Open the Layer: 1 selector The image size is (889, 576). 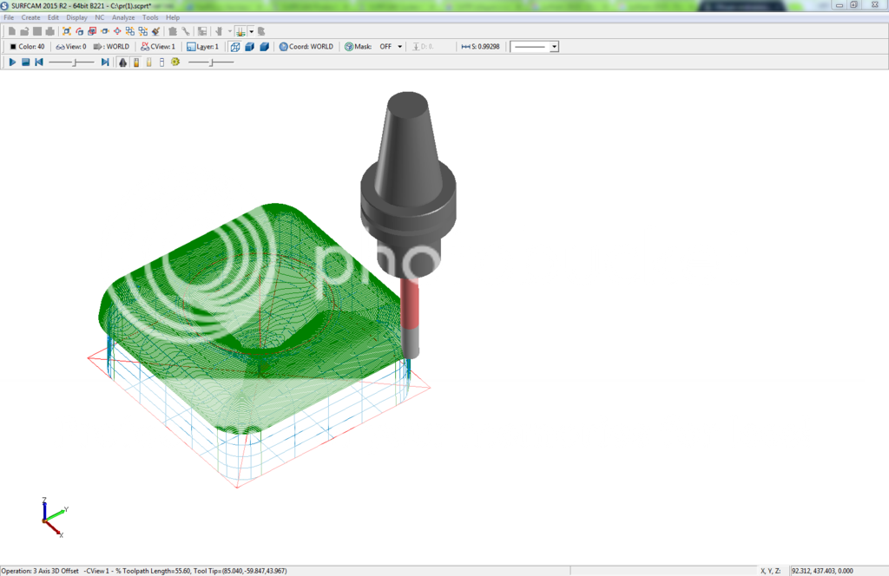(x=202, y=47)
